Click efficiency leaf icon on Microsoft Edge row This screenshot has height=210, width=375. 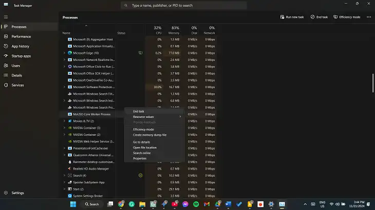click(x=141, y=53)
